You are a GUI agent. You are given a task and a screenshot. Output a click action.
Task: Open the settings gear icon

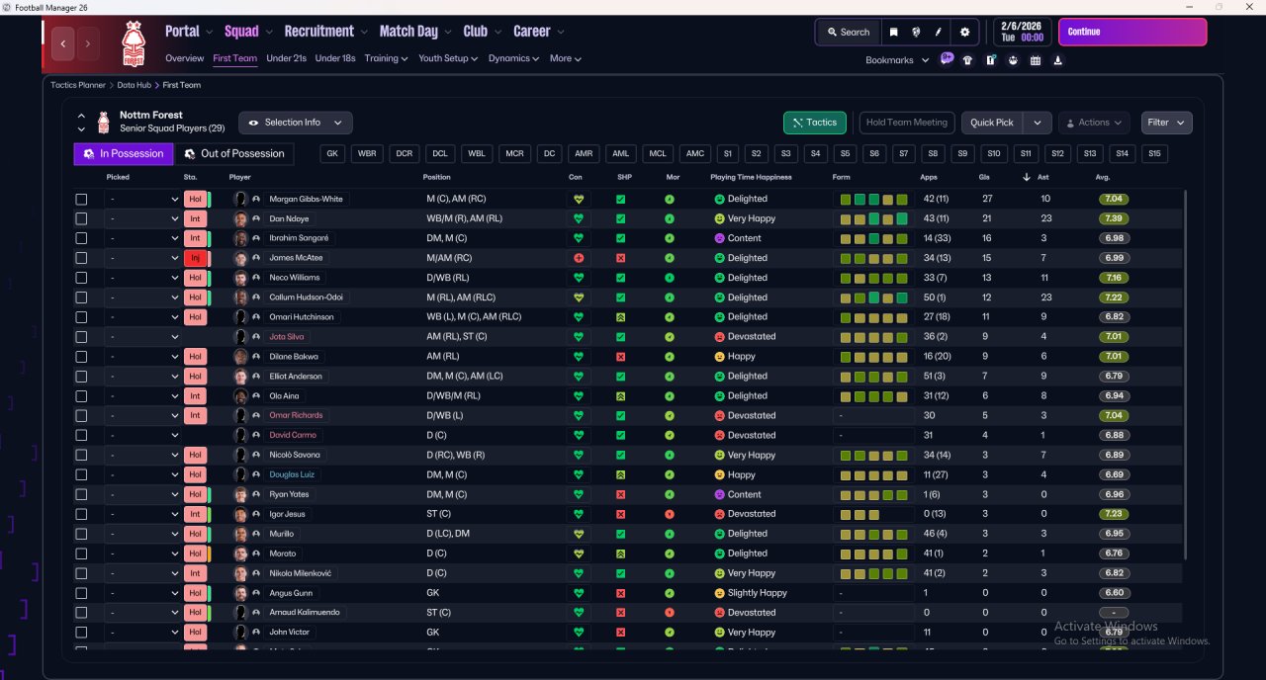click(x=965, y=32)
